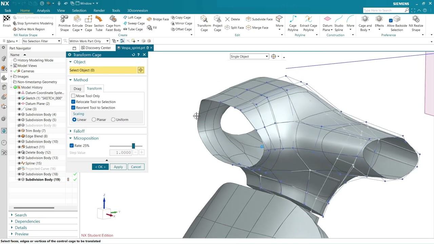Viewport: 434px width, 244px height.
Task: Select the Project Cage tool
Action: 218,23
